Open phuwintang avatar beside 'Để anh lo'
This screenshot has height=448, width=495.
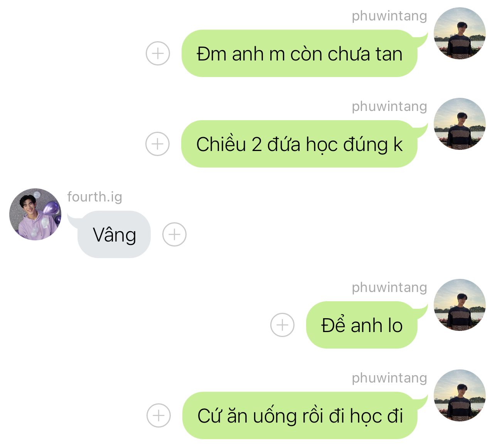click(460, 305)
